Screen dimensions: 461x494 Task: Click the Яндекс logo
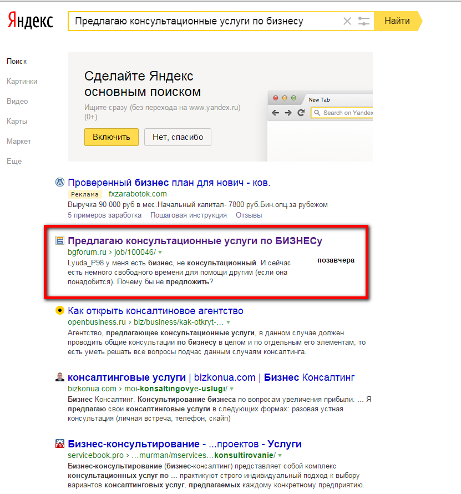pyautogui.click(x=30, y=21)
